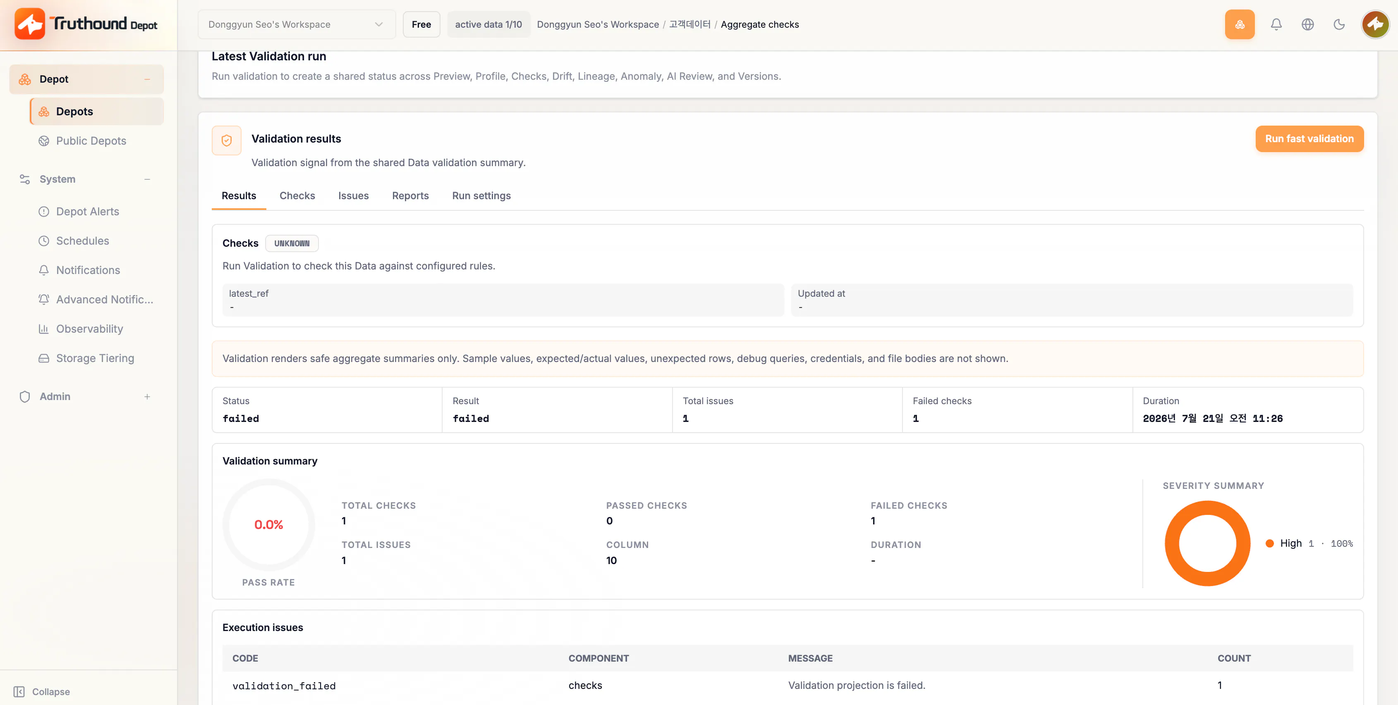Open the 고객데이터 breadcrumb link
Viewport: 1398px width, 705px height.
click(x=689, y=24)
